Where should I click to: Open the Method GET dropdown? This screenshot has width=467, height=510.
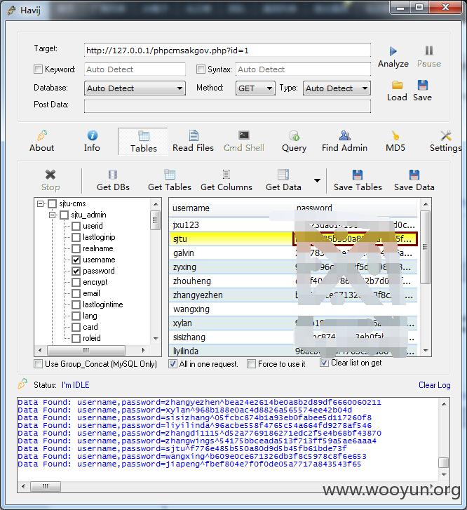255,88
